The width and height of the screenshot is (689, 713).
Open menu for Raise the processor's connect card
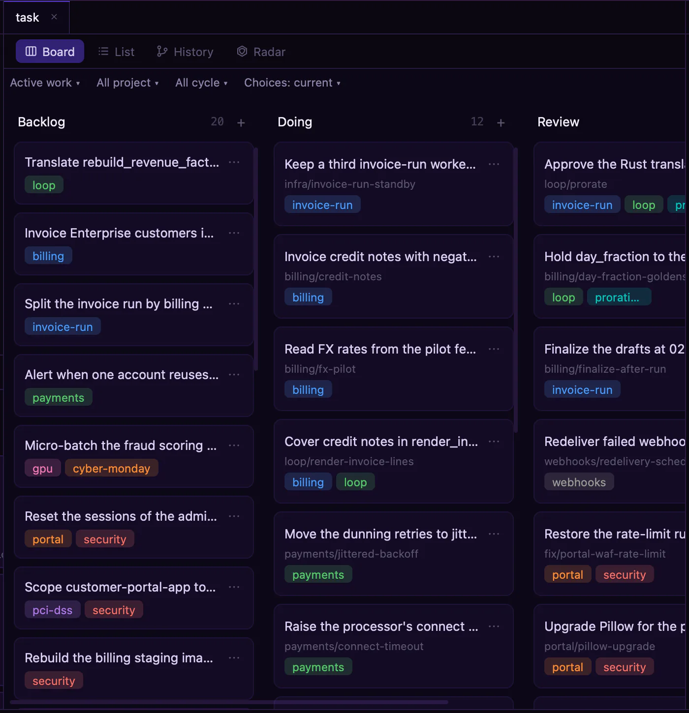494,626
